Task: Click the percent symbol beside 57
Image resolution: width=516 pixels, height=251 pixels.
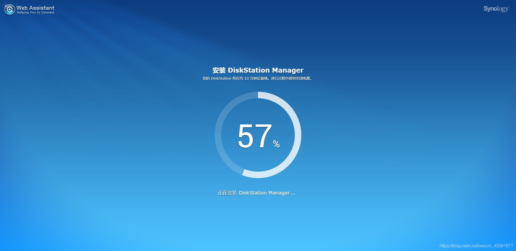Action: pyautogui.click(x=276, y=144)
